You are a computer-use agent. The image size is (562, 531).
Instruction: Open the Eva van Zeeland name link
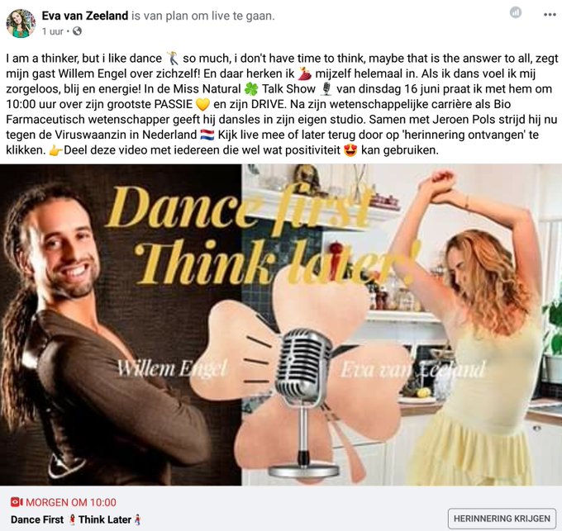click(84, 16)
